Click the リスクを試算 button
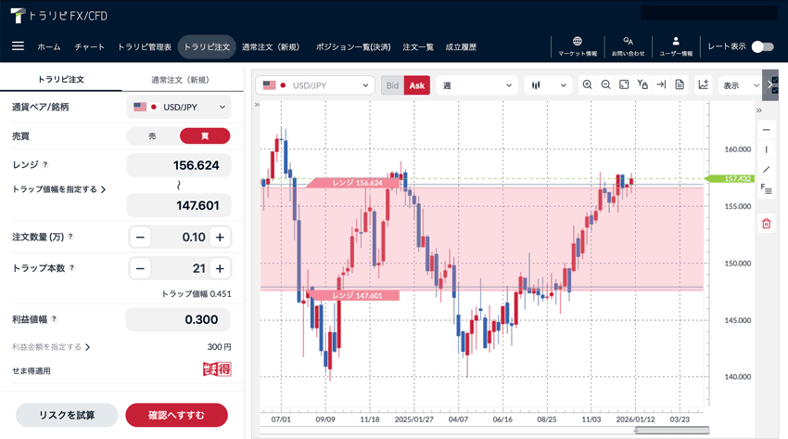The image size is (788, 439). pyautogui.click(x=67, y=415)
